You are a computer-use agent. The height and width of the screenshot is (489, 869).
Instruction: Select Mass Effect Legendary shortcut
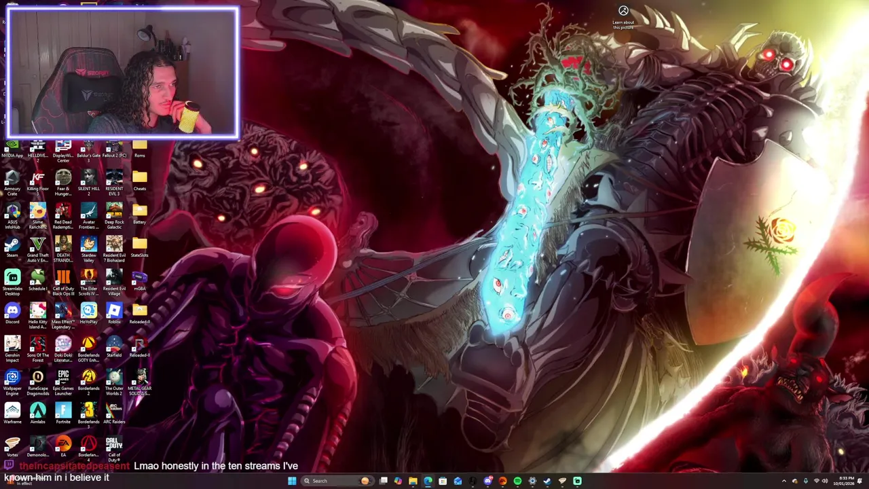click(63, 316)
